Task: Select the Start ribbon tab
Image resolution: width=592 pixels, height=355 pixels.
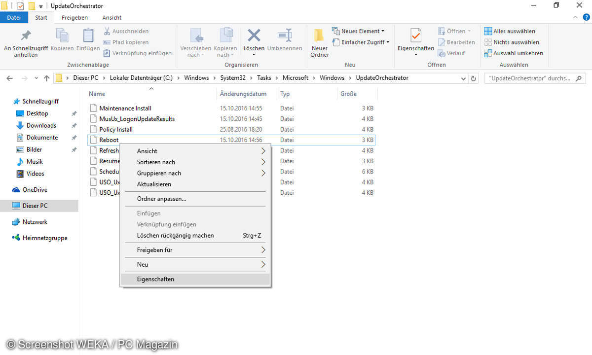Action: tap(41, 17)
